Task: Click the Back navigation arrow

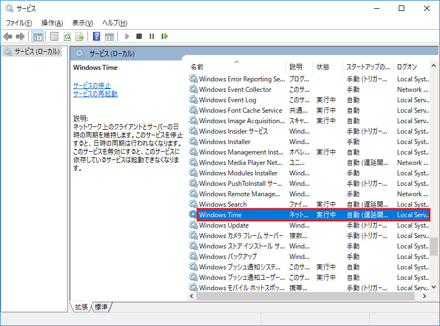Action: point(8,36)
